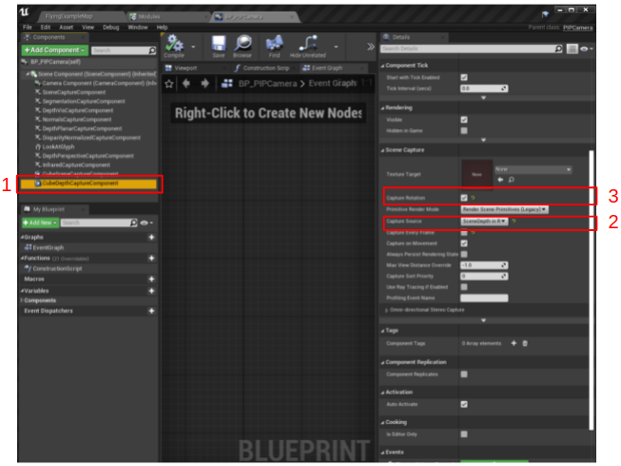Viewport: 621px width, 466px height.
Task: Open Primitive Render Mode dropdown
Action: 504,209
